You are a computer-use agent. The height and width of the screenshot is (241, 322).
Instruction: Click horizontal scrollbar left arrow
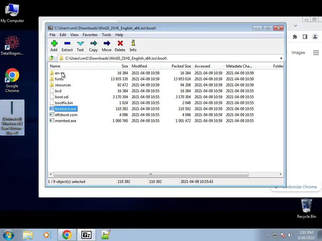pos(51,174)
